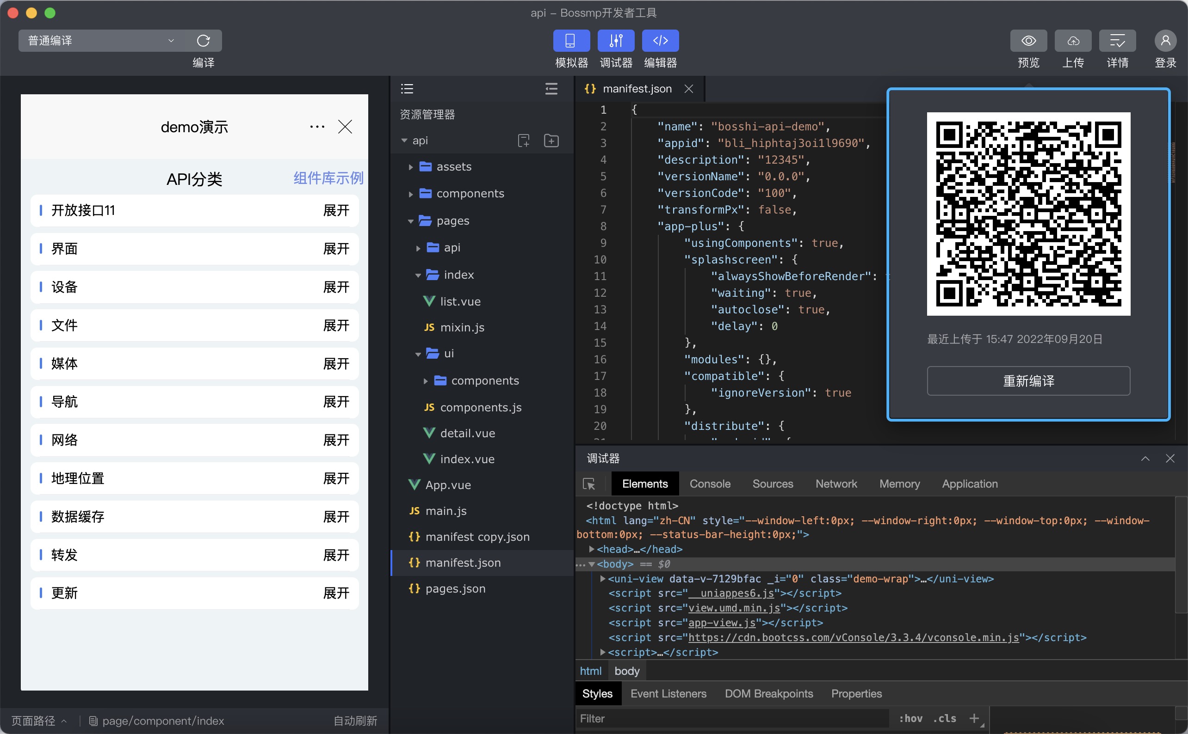
Task: Toggle the simulator panel button
Action: pos(571,40)
